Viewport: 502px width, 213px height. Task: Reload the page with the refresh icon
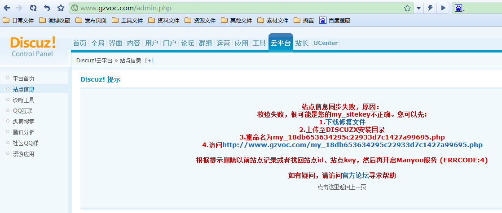pos(33,8)
